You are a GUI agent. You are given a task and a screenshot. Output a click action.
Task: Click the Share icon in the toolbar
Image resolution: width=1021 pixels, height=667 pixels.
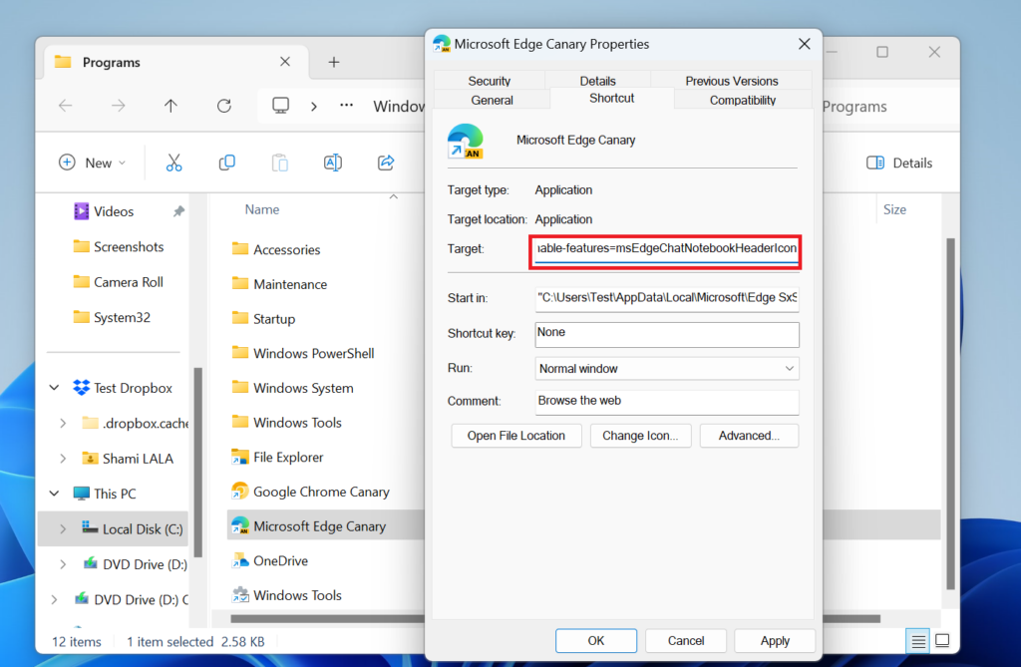coord(386,162)
